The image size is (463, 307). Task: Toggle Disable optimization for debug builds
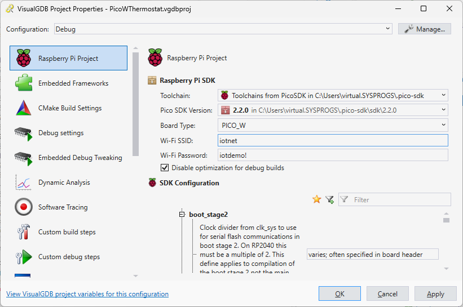(165, 168)
